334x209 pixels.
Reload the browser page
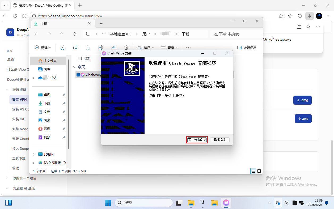point(15,16)
